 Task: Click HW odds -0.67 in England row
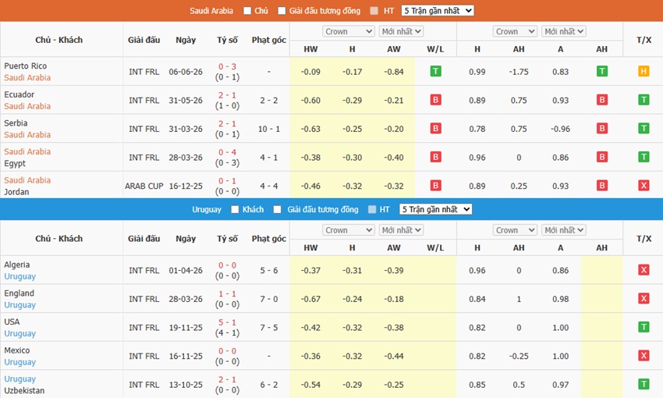pyautogui.click(x=310, y=299)
